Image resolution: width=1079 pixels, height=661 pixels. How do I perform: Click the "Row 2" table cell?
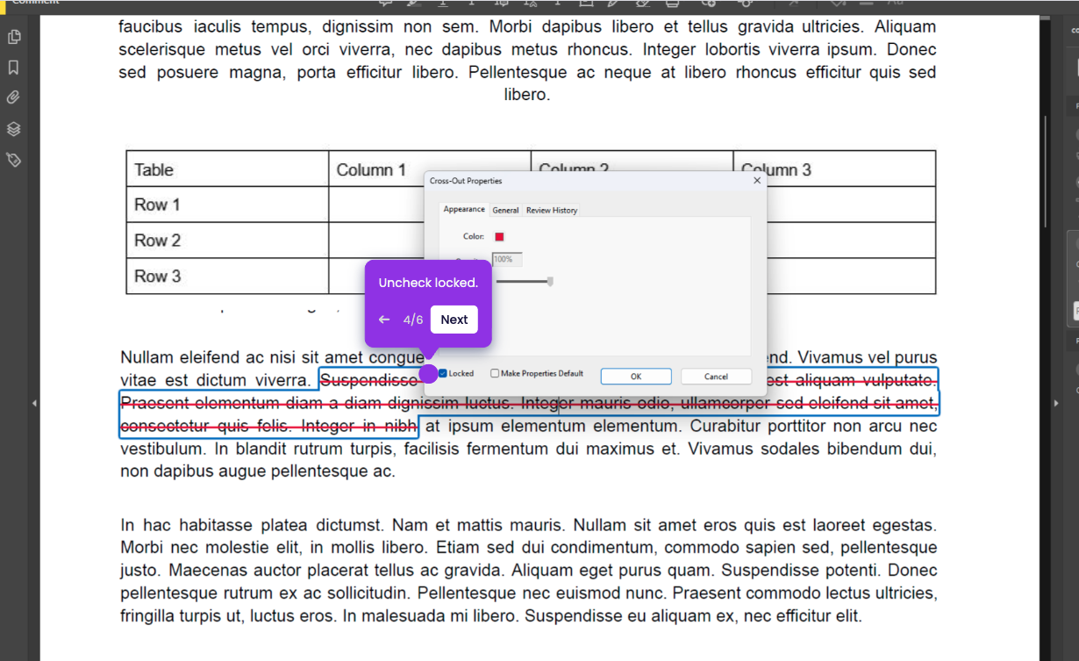(227, 240)
